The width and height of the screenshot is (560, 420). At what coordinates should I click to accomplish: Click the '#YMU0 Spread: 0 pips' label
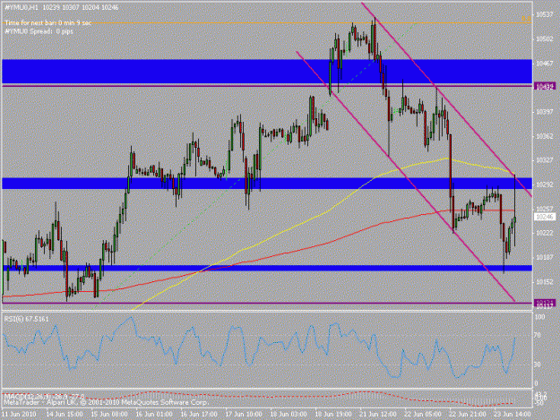[39, 31]
